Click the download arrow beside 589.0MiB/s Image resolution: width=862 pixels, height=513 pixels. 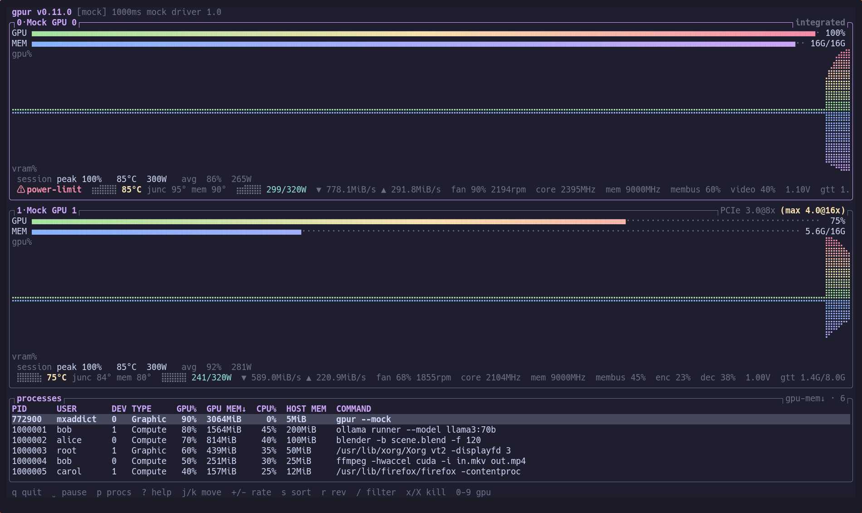point(244,378)
